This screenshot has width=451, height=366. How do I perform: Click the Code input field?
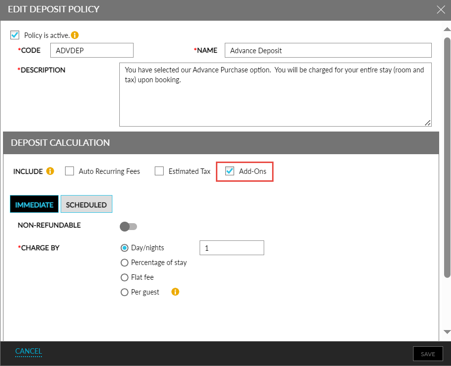92,50
